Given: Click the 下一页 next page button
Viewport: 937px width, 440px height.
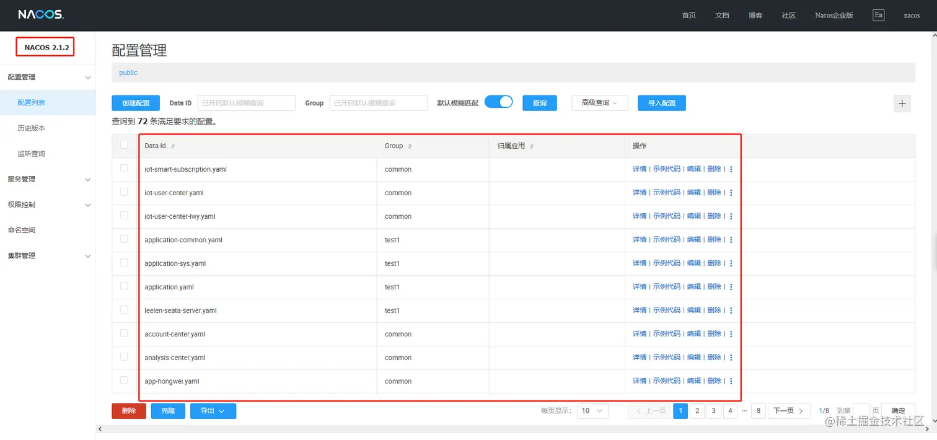Looking at the screenshot, I should (x=790, y=411).
